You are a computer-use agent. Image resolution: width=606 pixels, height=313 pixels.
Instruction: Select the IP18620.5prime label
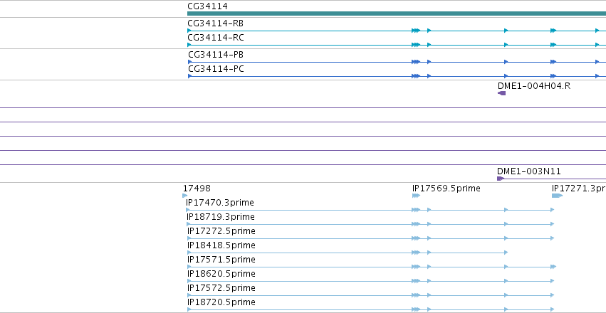(x=221, y=274)
